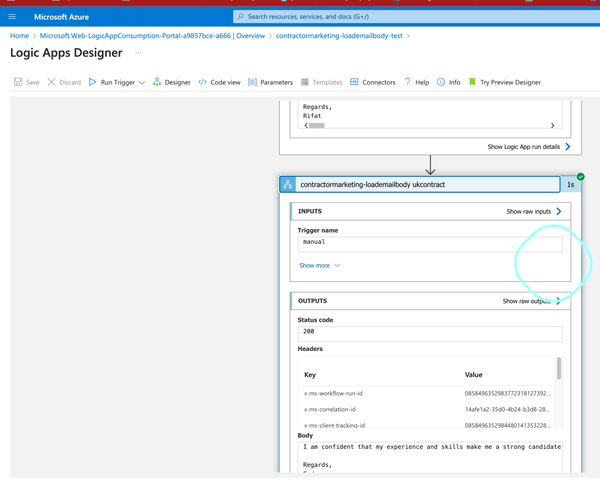Open the ellipsis menu next to Logic Apps Designer
Image resolution: width=600 pixels, height=488 pixels.
coord(138,53)
